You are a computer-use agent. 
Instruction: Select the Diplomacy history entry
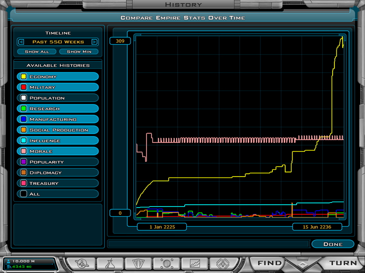point(58,173)
